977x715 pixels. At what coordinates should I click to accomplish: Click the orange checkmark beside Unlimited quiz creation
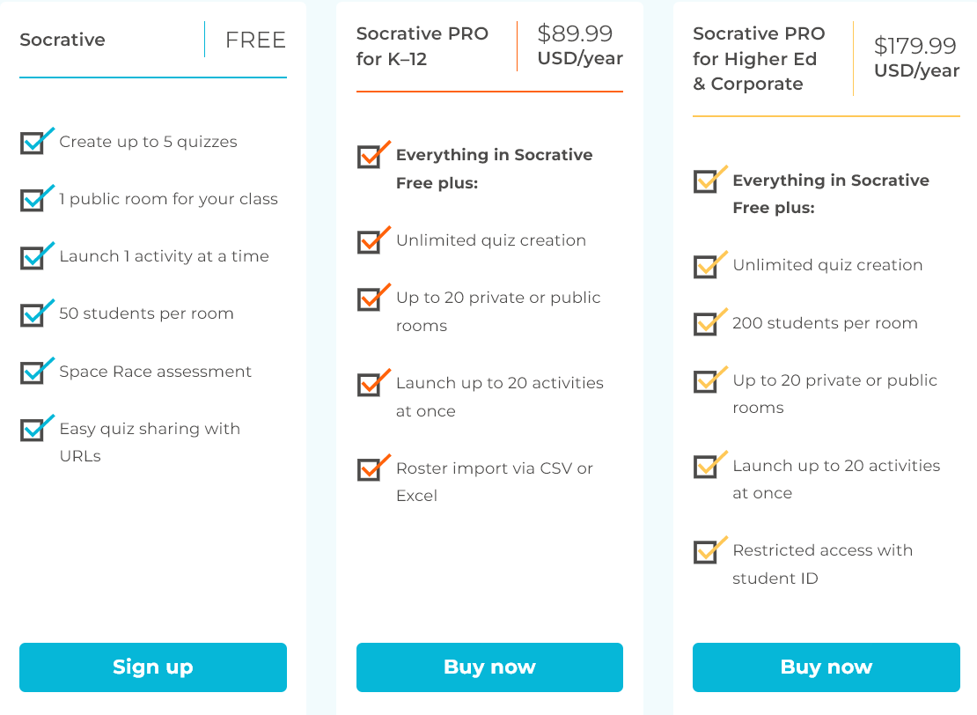[374, 240]
